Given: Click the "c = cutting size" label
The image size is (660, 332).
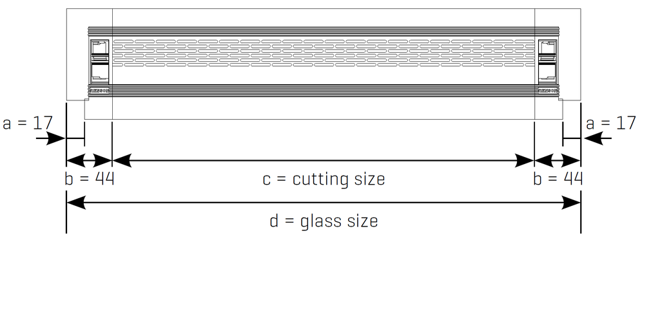Looking at the screenshot, I should (x=324, y=178).
